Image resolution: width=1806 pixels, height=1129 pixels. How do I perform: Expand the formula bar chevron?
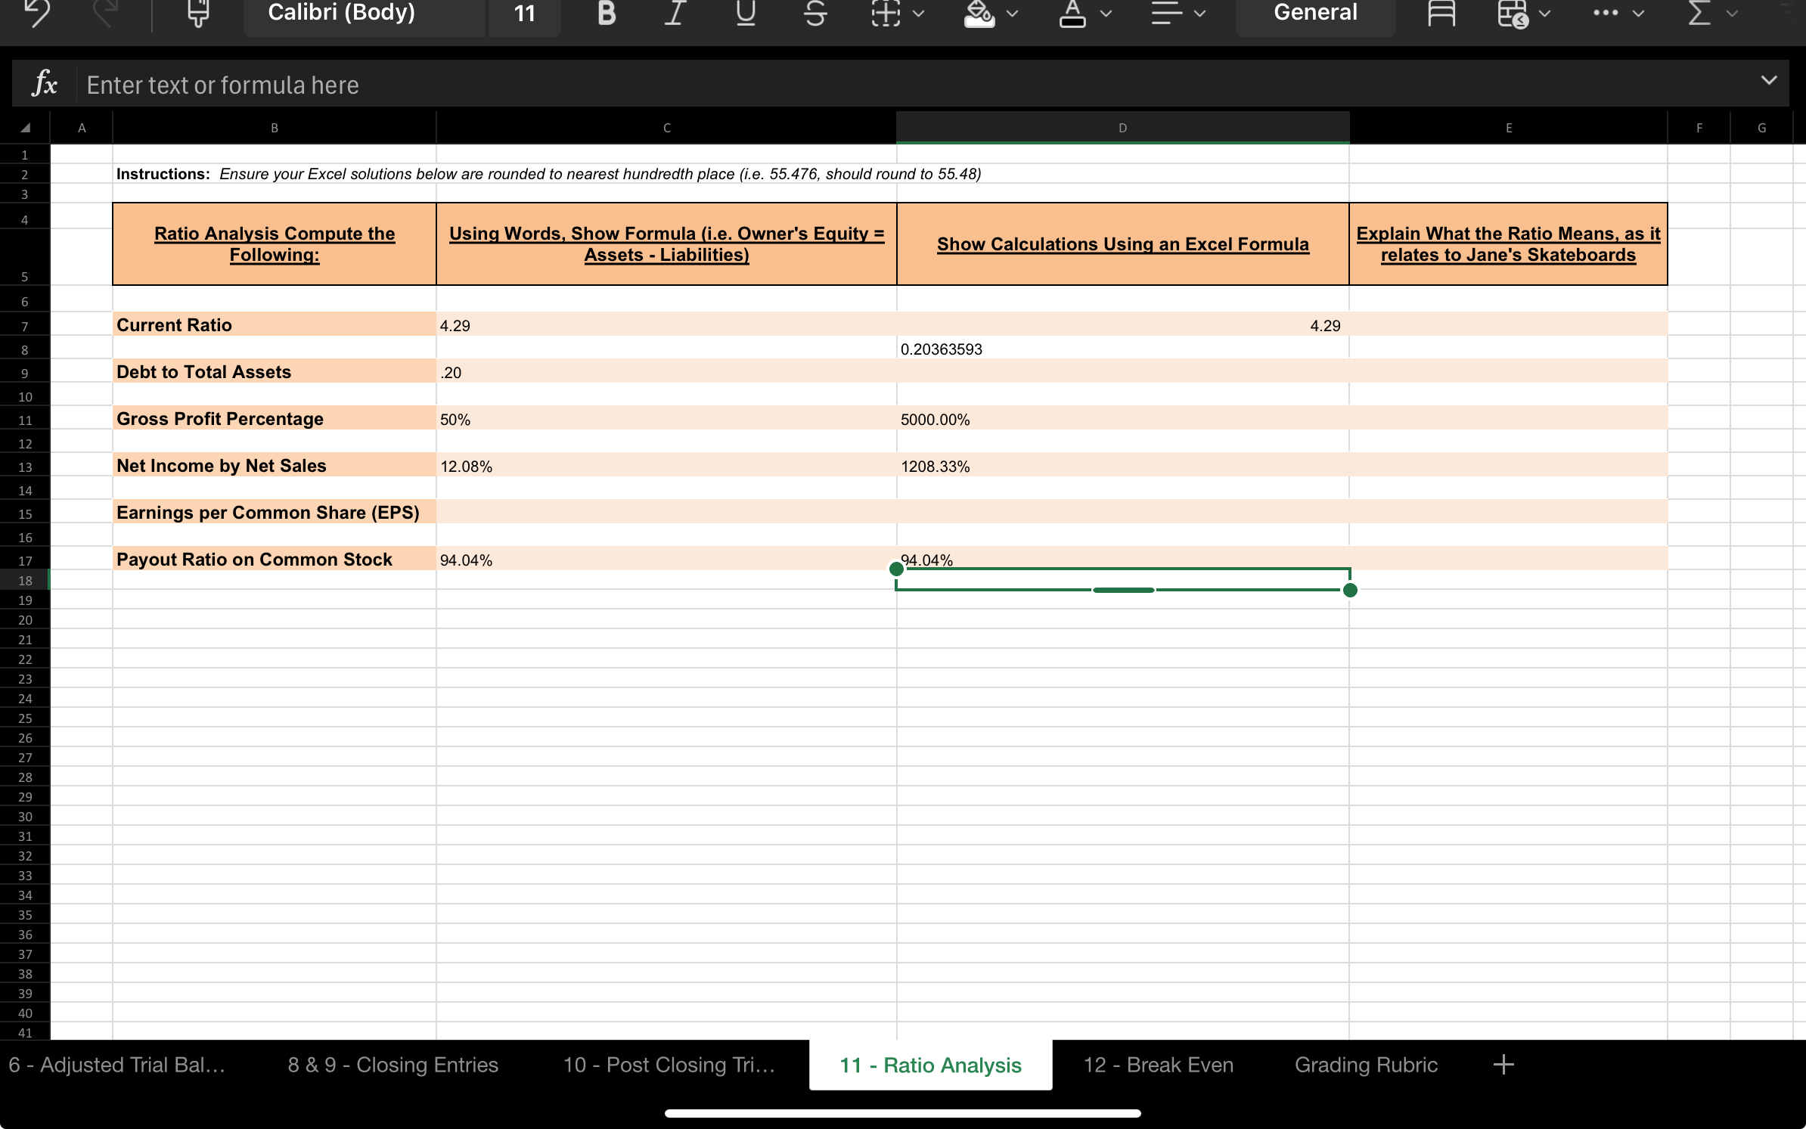[x=1768, y=80]
